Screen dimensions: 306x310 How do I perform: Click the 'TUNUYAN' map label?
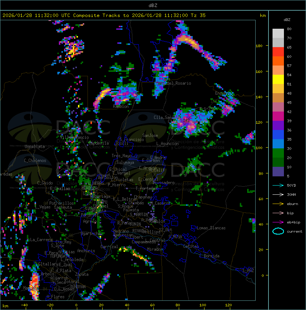[x=78, y=287]
